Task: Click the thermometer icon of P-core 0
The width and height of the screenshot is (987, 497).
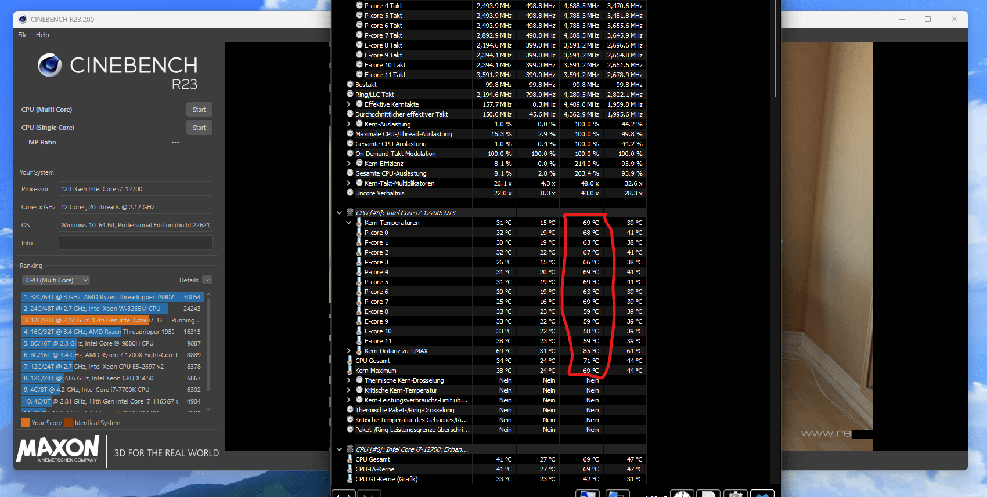Action: [x=359, y=232]
